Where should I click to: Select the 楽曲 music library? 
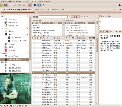click(10, 34)
